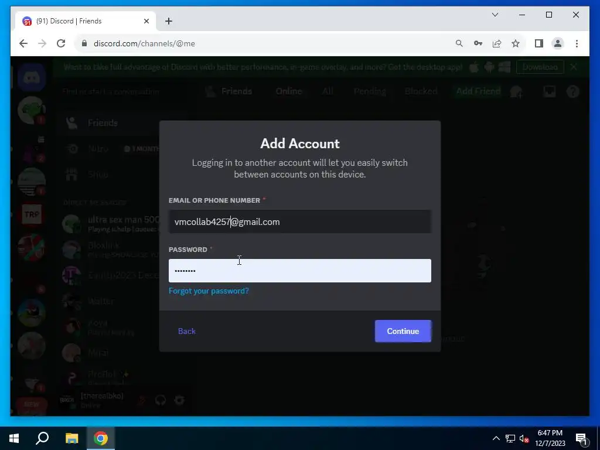Open the zoom search magnifier in address bar
600x450 pixels.
coord(459,43)
